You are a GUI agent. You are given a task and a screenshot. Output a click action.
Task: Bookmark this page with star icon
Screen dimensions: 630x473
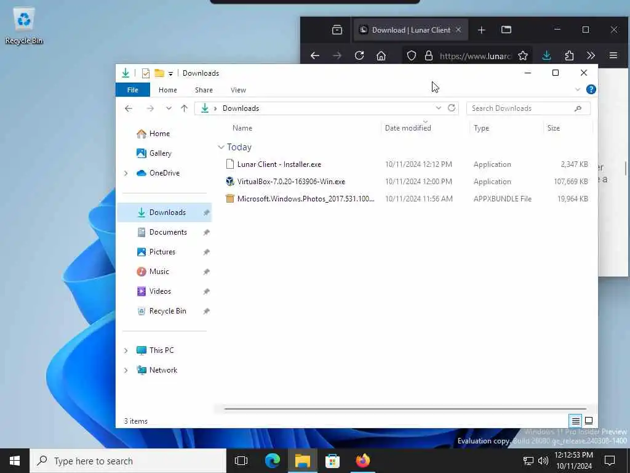click(523, 55)
